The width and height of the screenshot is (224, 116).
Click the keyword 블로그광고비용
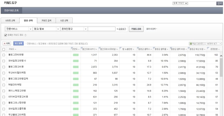click(x=16, y=67)
